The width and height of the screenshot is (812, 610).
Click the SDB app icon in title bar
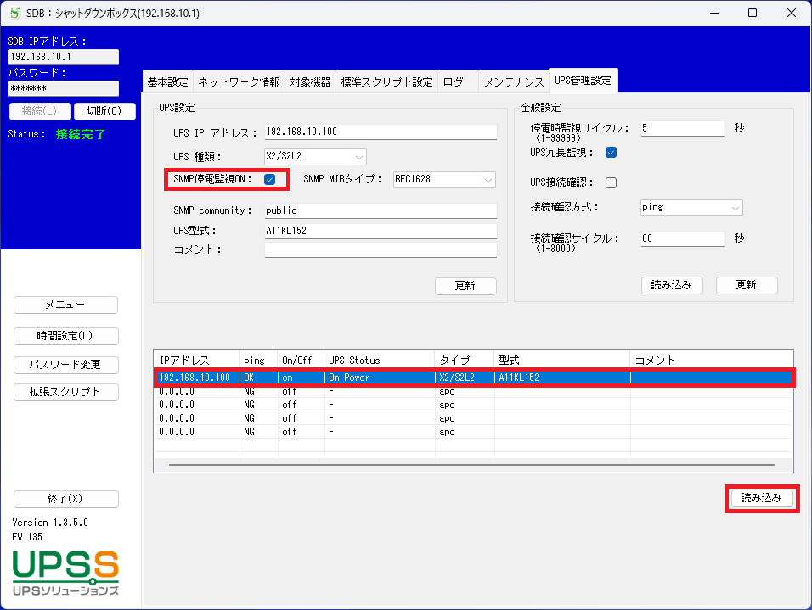tap(14, 13)
